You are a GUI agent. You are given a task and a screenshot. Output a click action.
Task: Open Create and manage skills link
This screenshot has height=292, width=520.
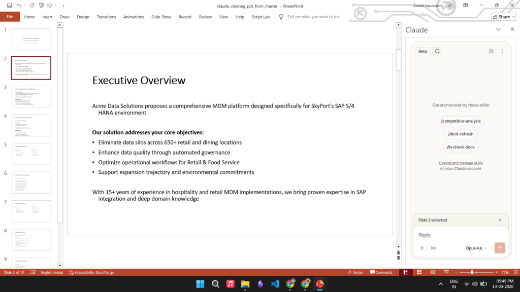click(461, 163)
